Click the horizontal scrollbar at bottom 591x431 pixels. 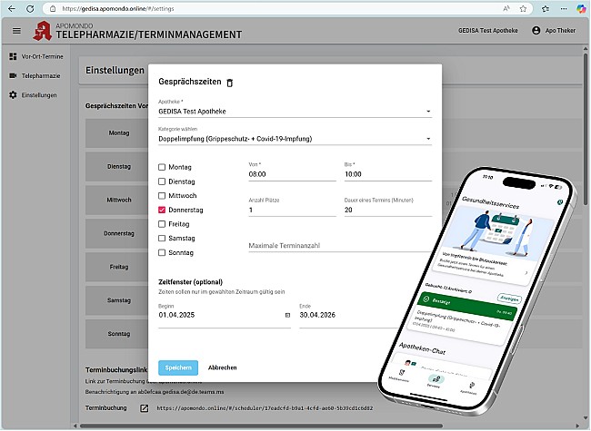pyautogui.click(x=260, y=426)
